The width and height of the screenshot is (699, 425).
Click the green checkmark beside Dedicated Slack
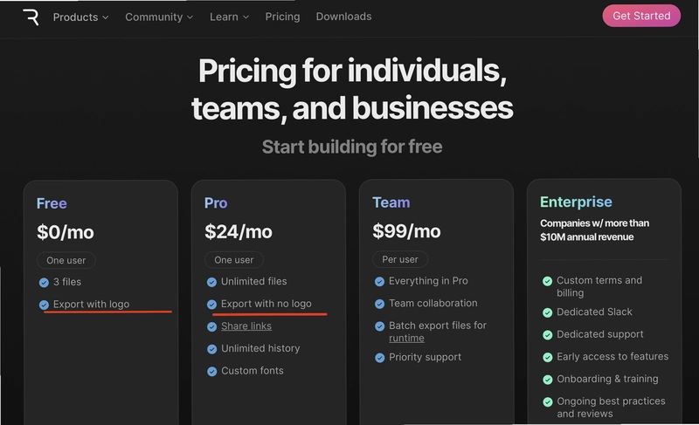[x=548, y=312]
